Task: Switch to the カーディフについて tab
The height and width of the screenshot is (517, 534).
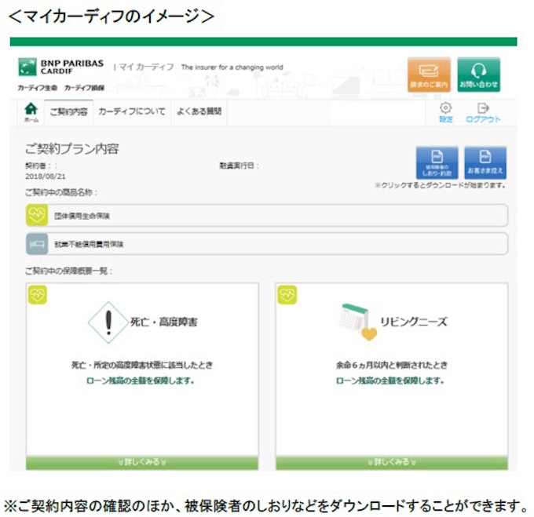Action: 131,112
